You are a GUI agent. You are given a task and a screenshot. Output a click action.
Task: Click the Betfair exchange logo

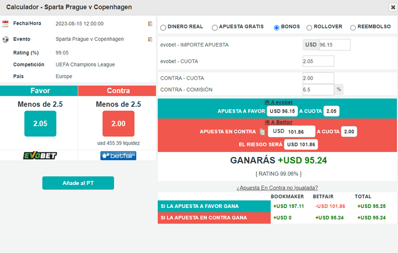point(118,156)
